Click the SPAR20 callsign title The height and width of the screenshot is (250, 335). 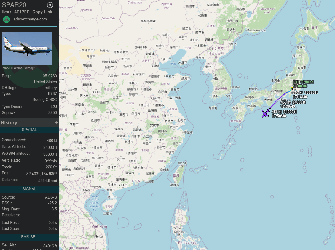(14, 5)
